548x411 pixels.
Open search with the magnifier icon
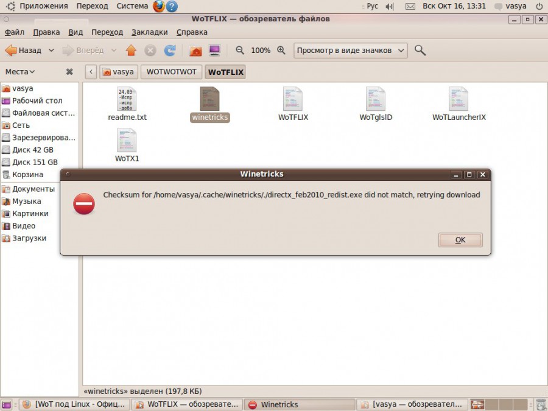420,51
